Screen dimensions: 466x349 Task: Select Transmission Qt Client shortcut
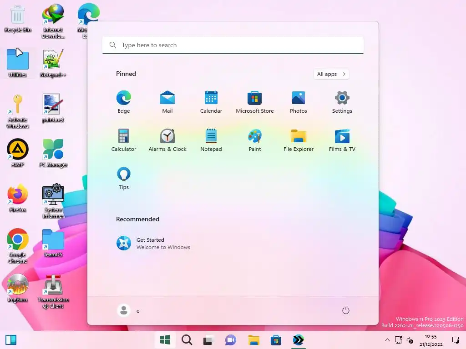coord(53,291)
